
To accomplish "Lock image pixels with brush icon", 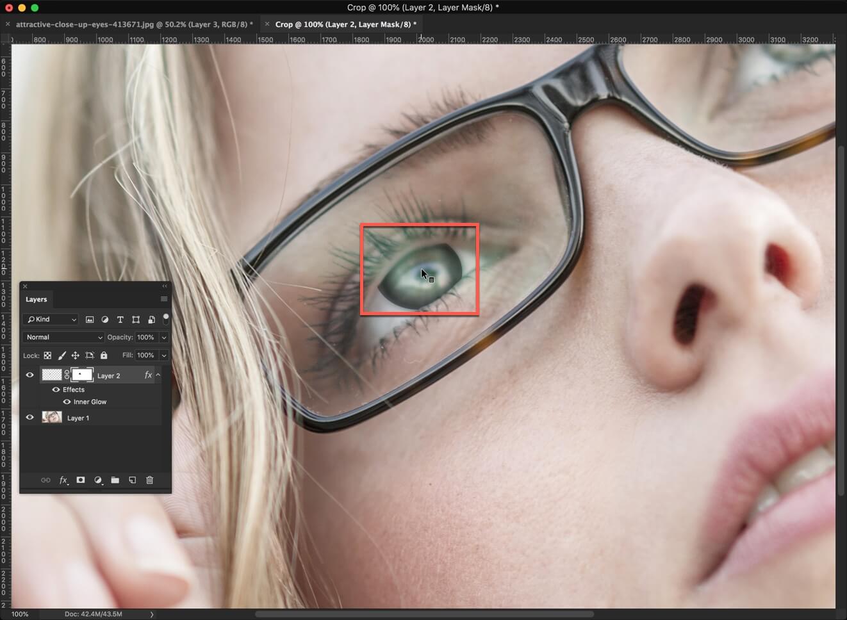I will pyautogui.click(x=62, y=355).
